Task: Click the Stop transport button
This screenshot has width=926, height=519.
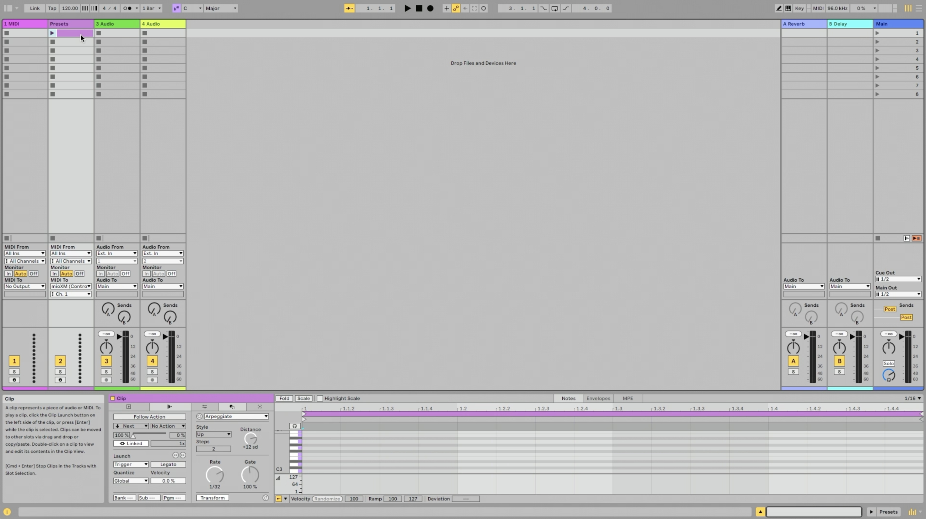Action: click(x=419, y=8)
